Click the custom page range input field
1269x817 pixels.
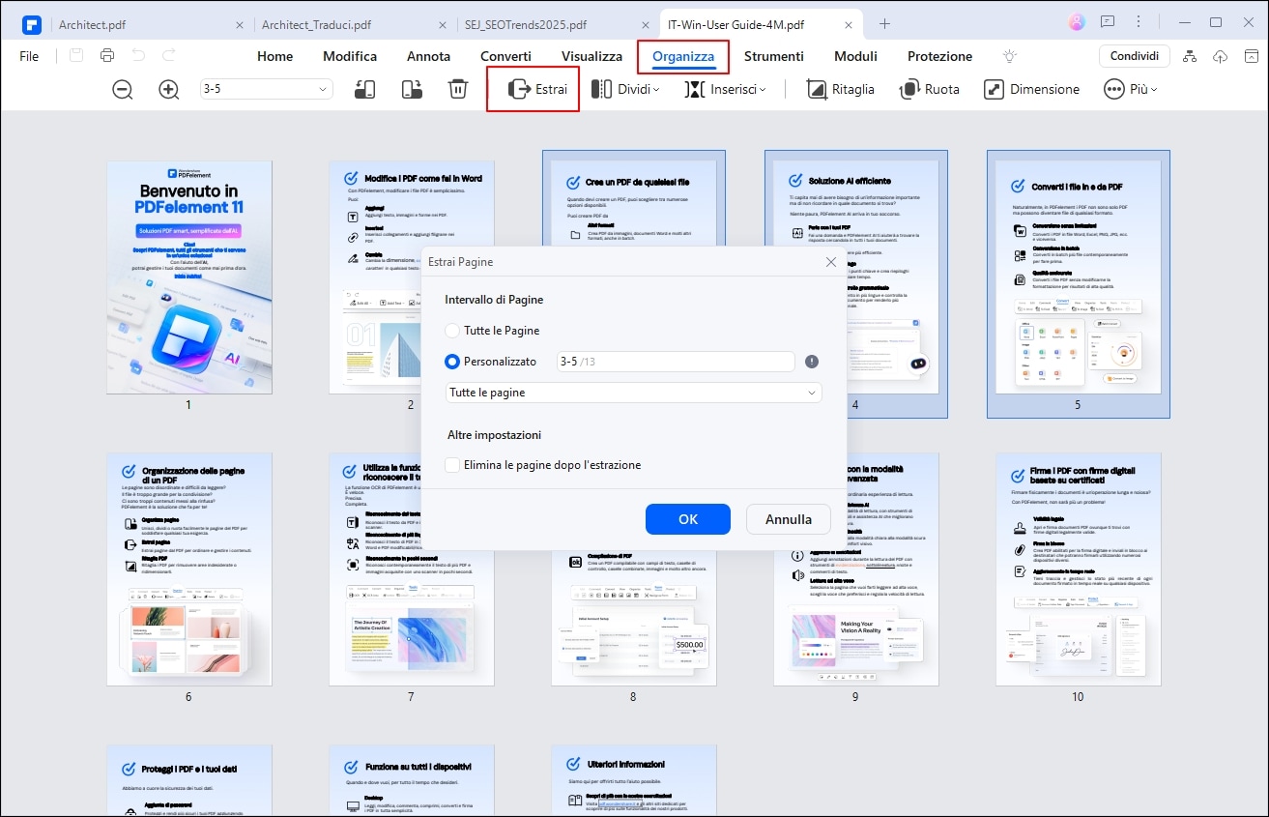pyautogui.click(x=676, y=362)
